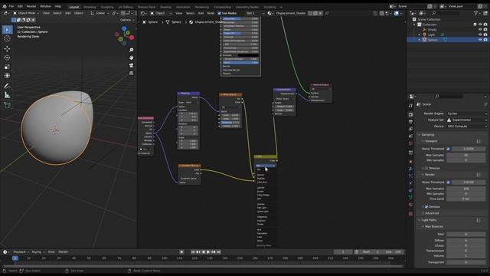490x276 pixels.
Task: Click the viewport pan hand icon
Action: [x=131, y=58]
